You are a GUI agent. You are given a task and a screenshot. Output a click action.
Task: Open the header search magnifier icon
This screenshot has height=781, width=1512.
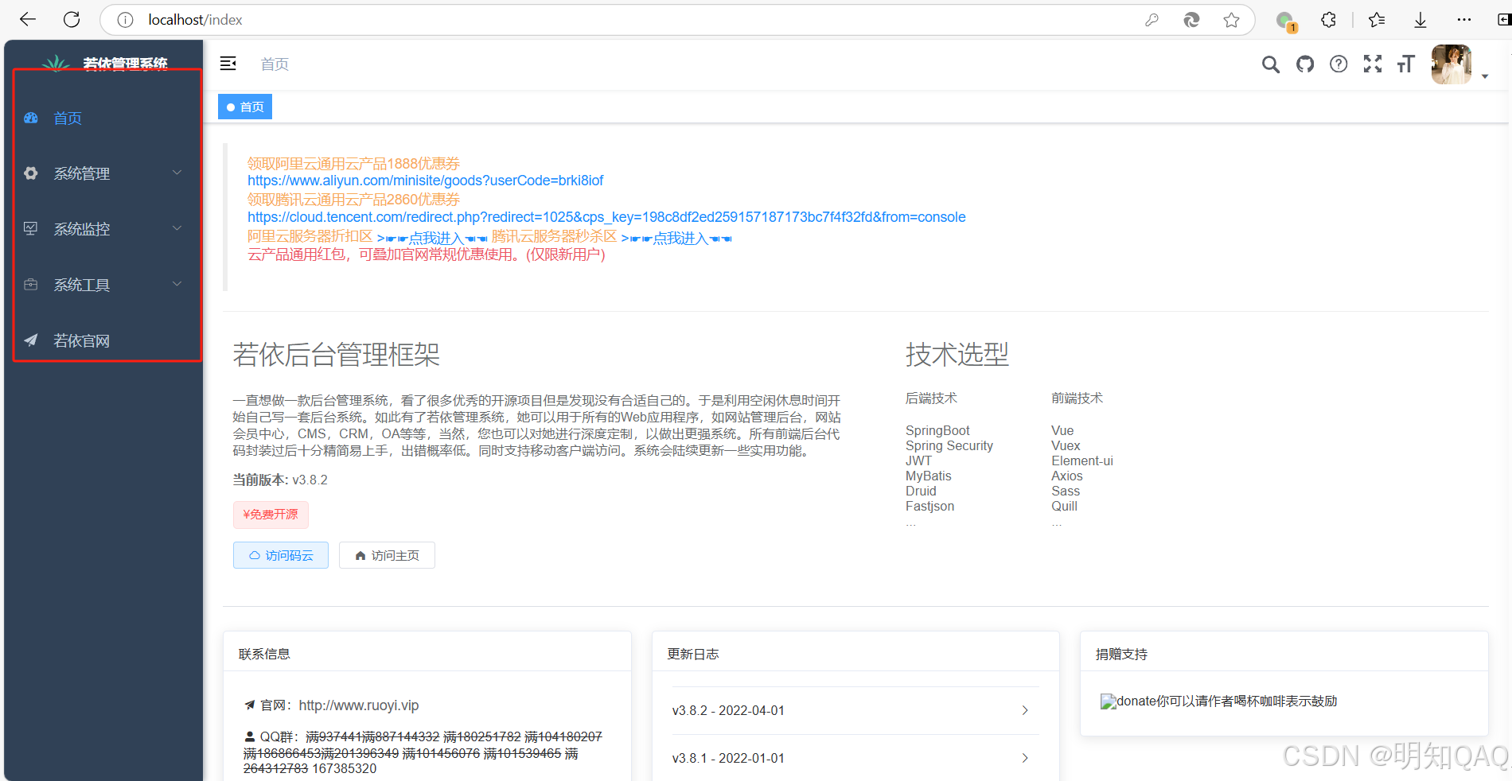[x=1271, y=64]
